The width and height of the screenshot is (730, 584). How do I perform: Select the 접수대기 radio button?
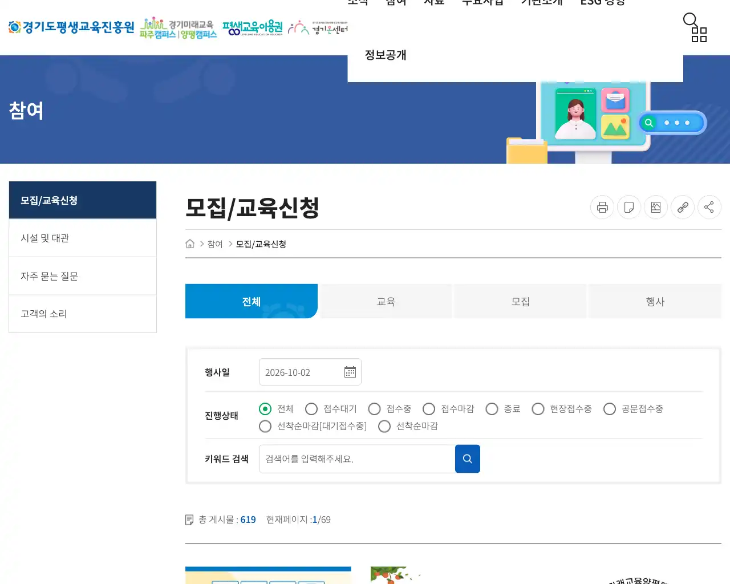pyautogui.click(x=311, y=409)
